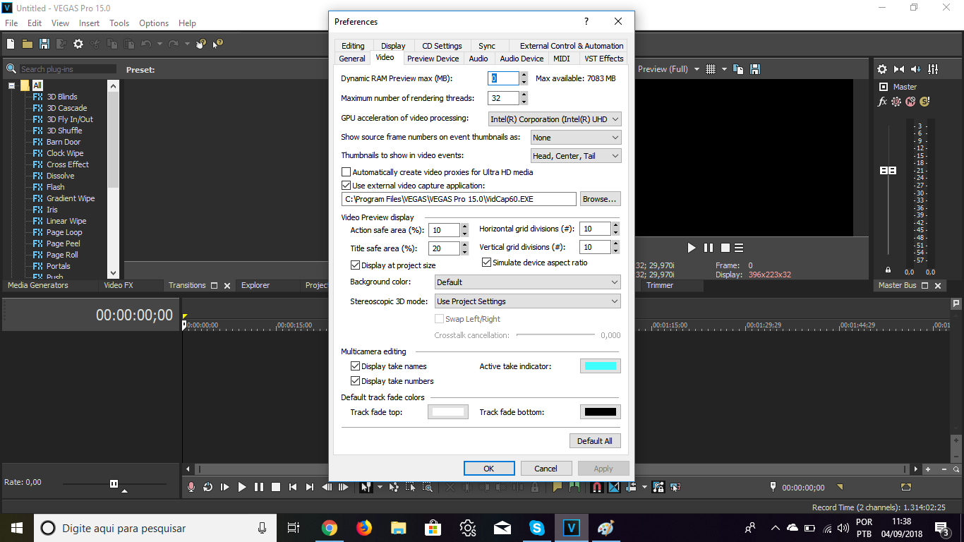Toggle Dim output speaker icon
Viewport: 964px width, 542px height.
[x=916, y=69]
